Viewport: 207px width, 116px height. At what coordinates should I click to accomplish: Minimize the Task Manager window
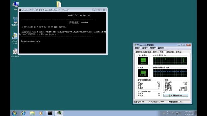[x=179, y=45]
